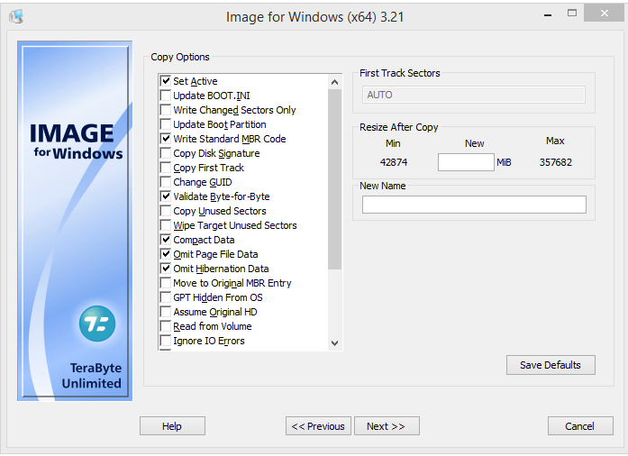Screen dimensions: 628x456
Task: Click the Save Defaults button
Action: click(x=551, y=365)
